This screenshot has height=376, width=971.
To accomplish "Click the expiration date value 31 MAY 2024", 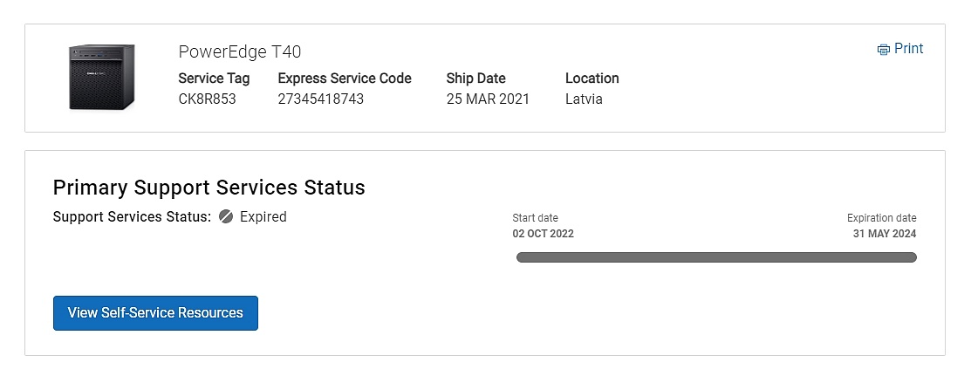I will click(x=885, y=234).
